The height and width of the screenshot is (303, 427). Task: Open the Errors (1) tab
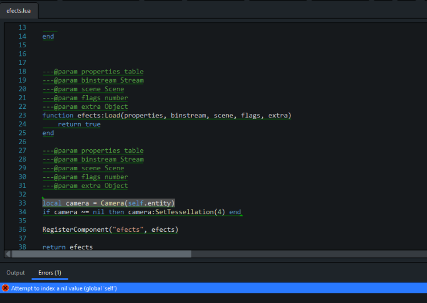pyautogui.click(x=50, y=273)
